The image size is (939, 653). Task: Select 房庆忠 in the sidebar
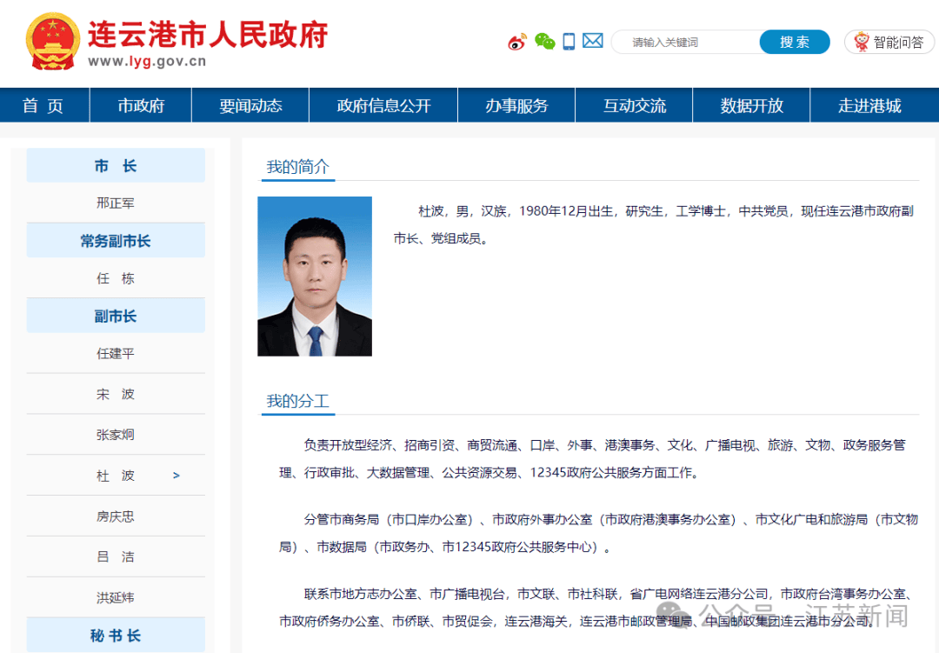pyautogui.click(x=116, y=516)
